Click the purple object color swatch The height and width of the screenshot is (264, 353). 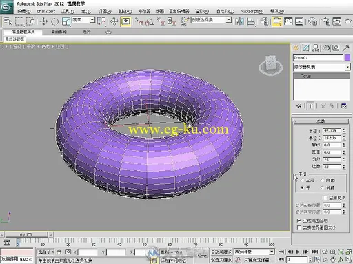click(x=347, y=57)
